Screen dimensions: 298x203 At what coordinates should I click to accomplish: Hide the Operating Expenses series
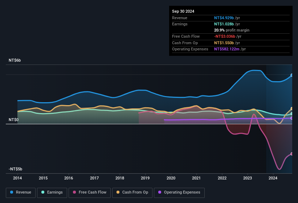179,192
